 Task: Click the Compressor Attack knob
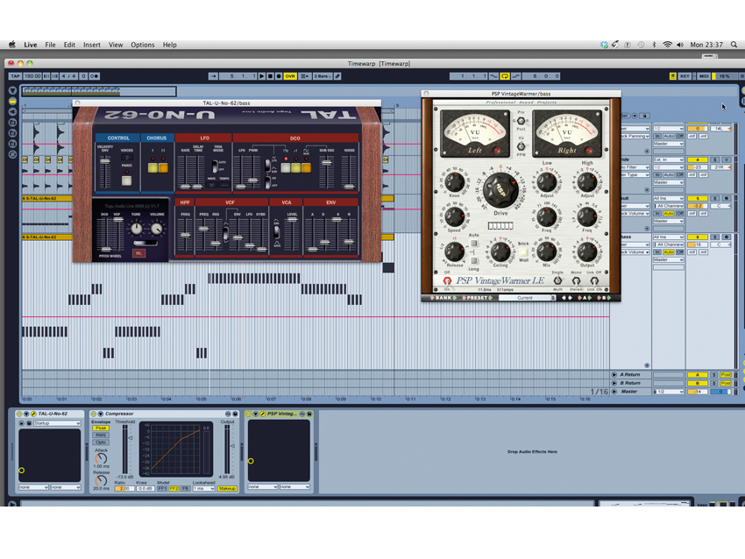[x=101, y=458]
